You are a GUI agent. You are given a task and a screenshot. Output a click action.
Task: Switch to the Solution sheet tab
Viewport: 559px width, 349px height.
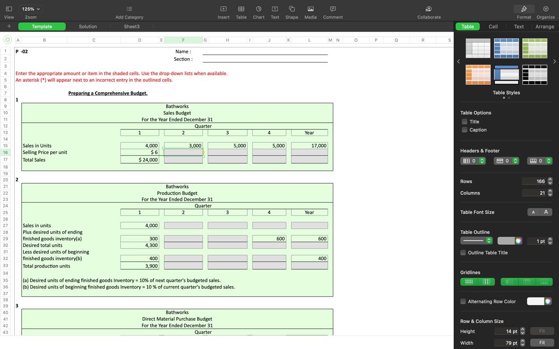coord(88,26)
